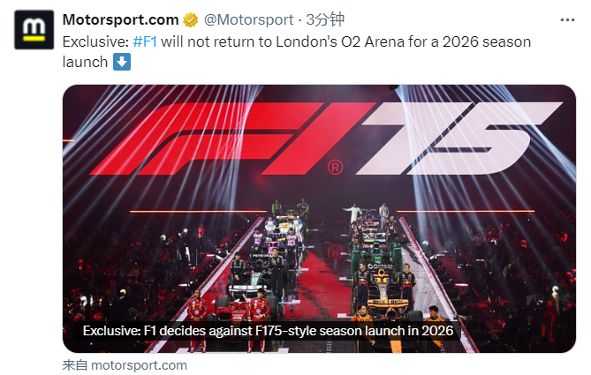Open the 3分钟 post timestamp
Screen dimensions: 591x375
[325, 19]
